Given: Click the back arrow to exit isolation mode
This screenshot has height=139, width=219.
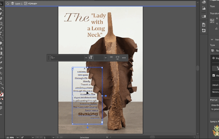Looking at the screenshot, I should click(7, 3).
